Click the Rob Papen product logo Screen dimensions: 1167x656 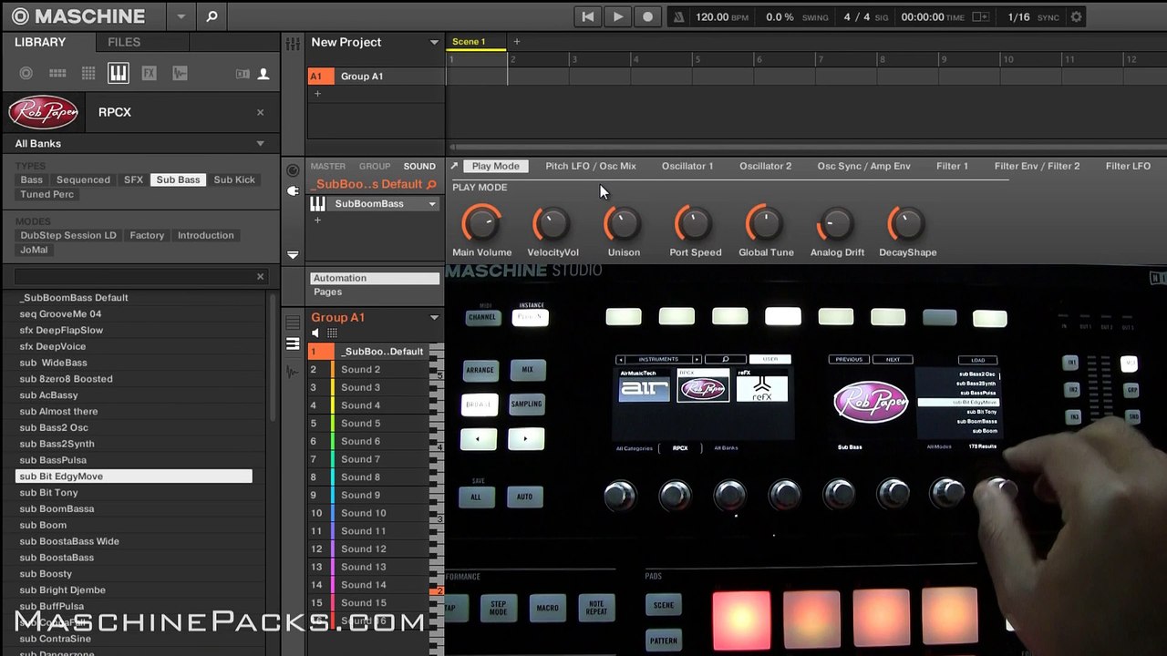[x=43, y=112]
